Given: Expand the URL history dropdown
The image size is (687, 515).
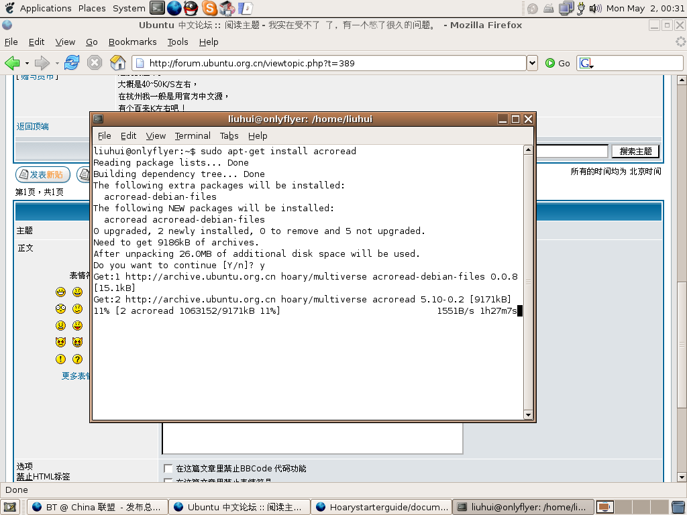Looking at the screenshot, I should coord(532,63).
